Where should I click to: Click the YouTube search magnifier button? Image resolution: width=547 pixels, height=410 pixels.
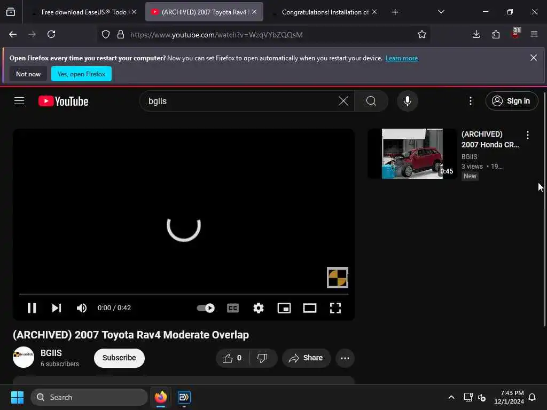click(x=371, y=101)
